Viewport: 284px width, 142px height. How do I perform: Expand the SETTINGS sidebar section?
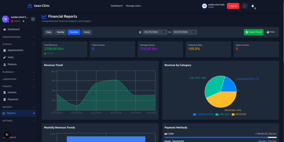click(x=19, y=121)
